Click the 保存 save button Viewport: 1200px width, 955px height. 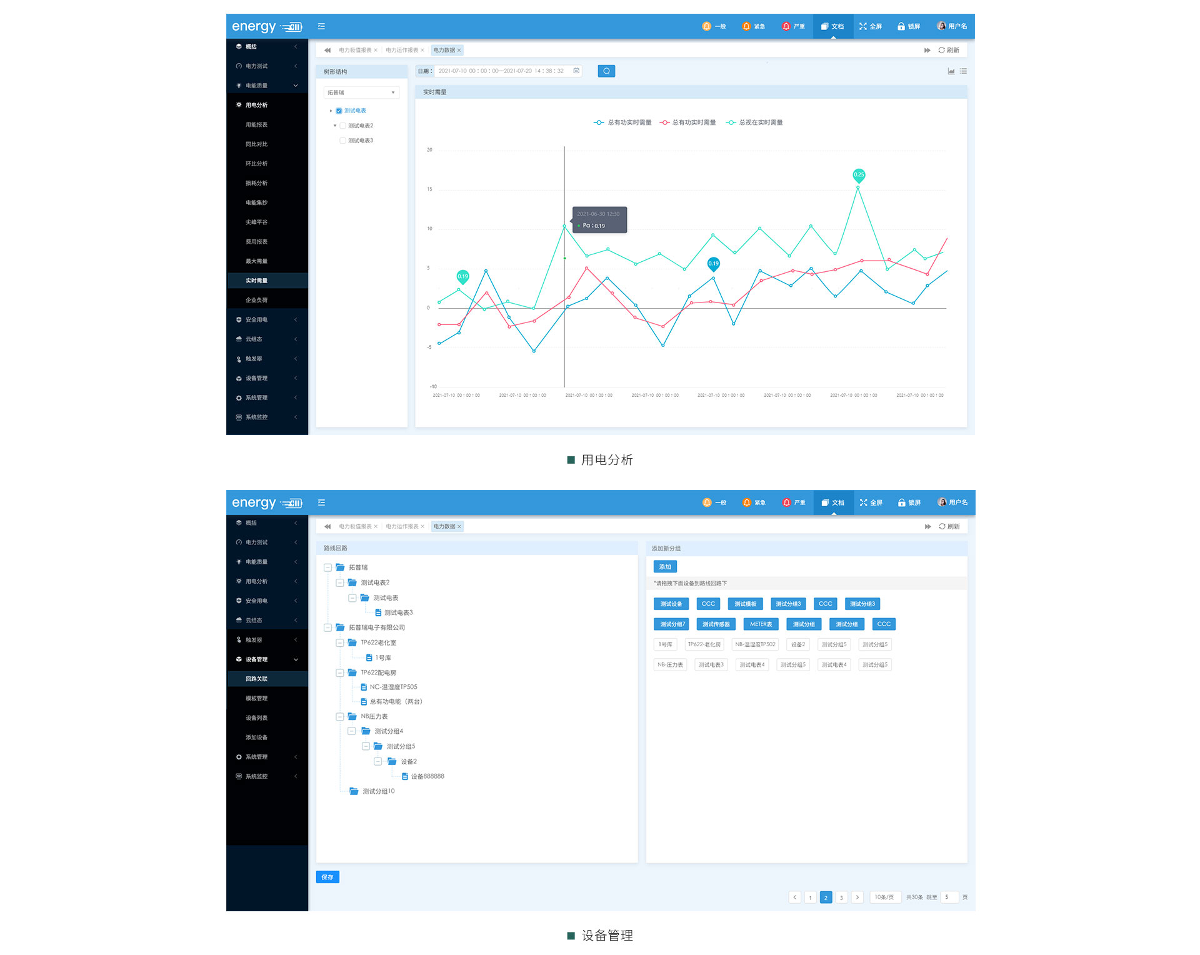(x=327, y=877)
